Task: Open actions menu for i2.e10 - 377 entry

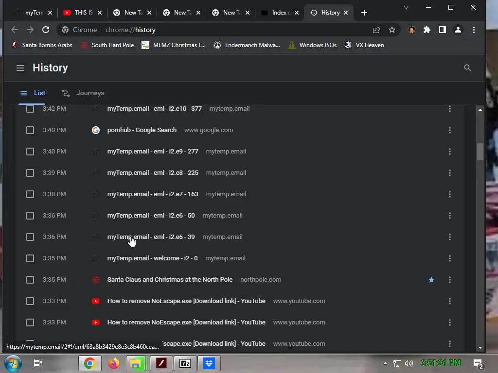Action: coord(450,109)
